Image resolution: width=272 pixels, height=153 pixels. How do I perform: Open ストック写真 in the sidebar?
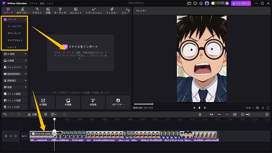coord(15,100)
